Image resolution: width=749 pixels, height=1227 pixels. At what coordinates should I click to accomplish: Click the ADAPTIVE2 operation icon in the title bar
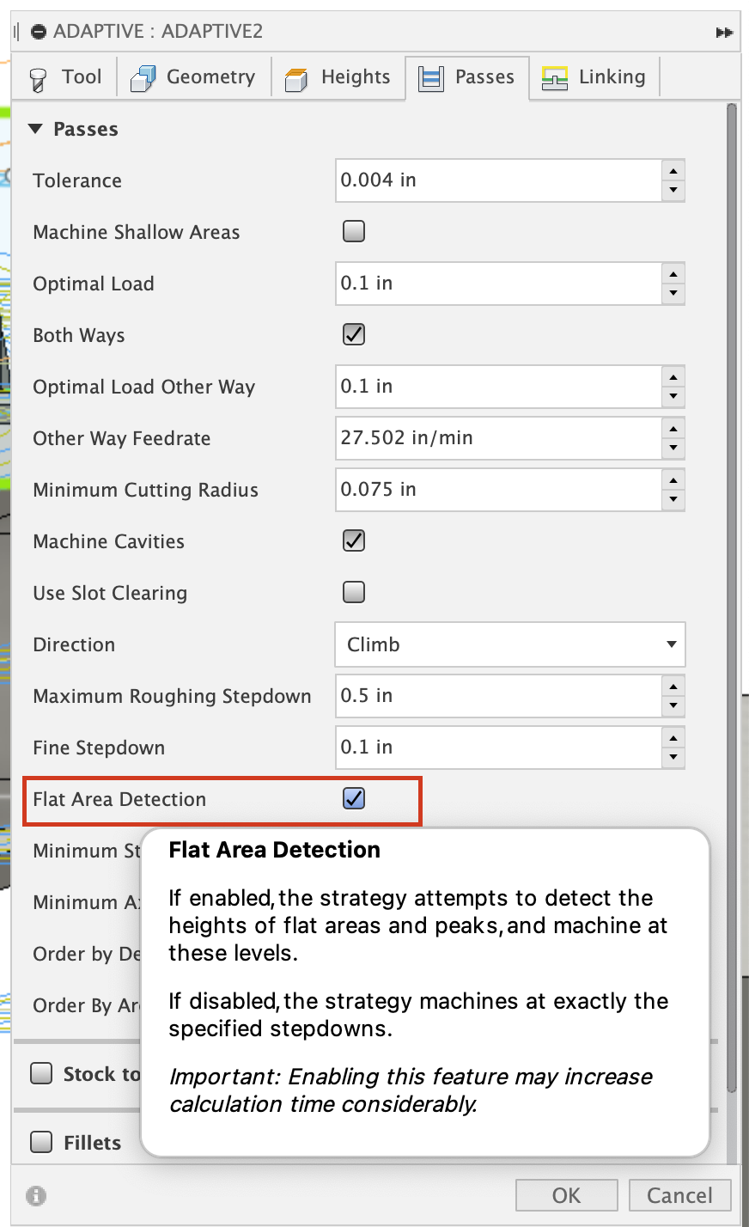pyautogui.click(x=38, y=30)
